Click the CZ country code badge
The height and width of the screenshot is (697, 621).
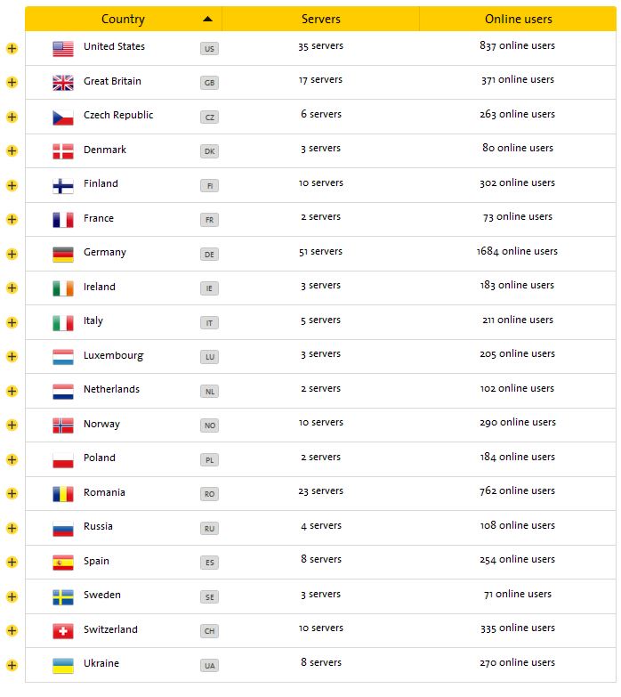[209, 118]
